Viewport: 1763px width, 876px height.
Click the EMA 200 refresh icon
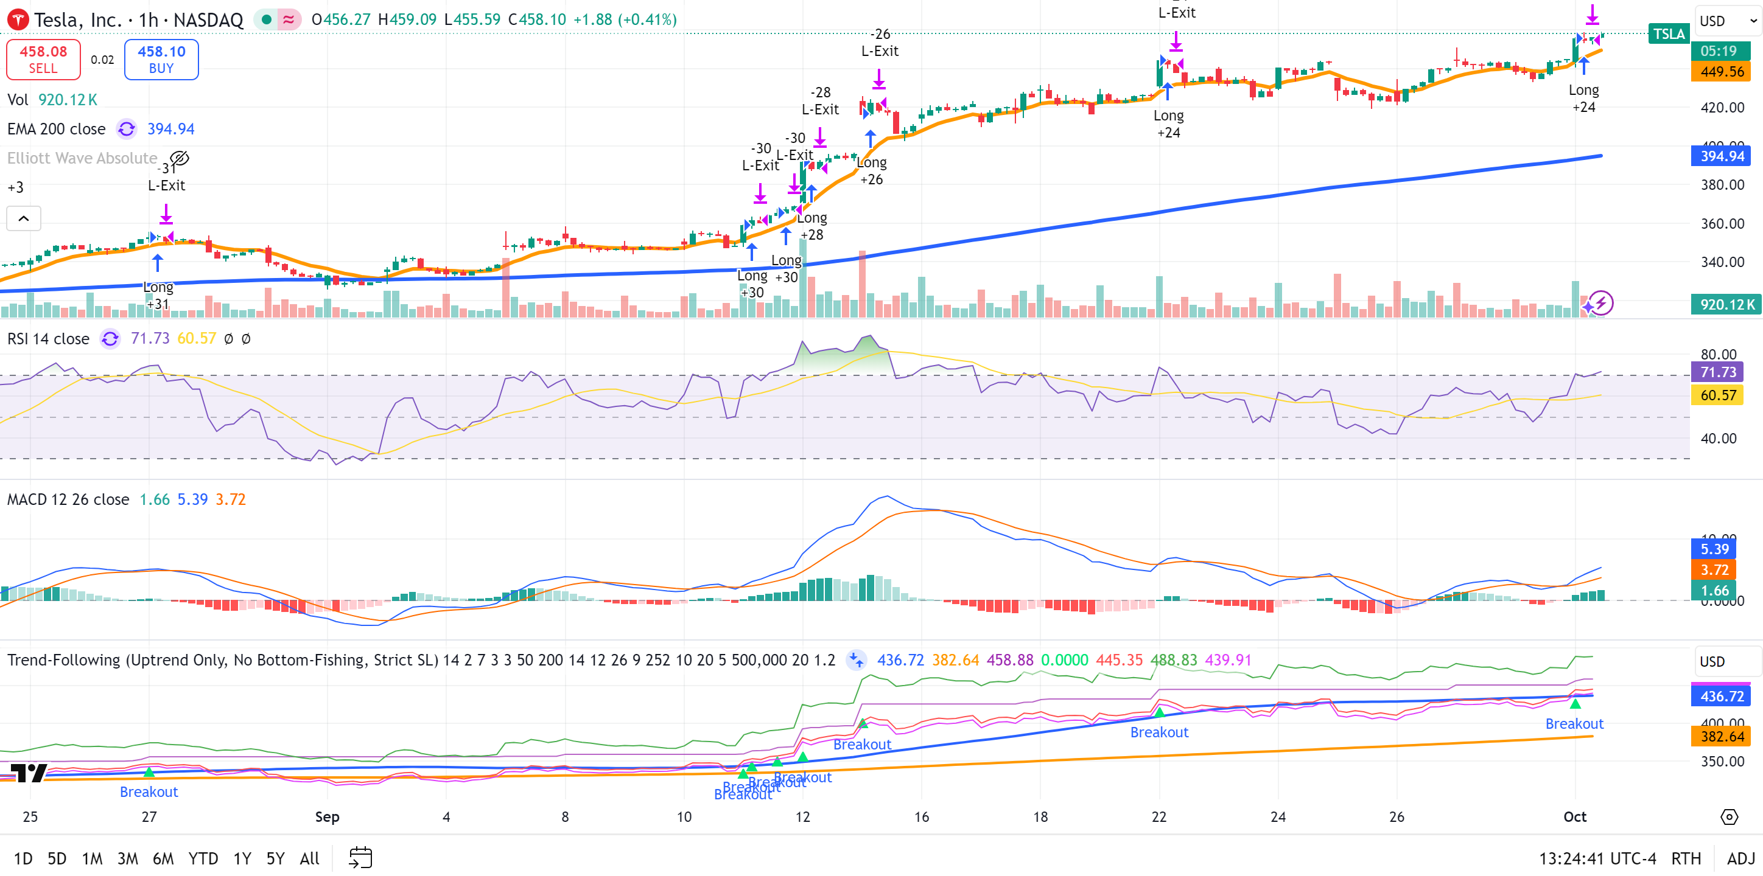pyautogui.click(x=127, y=129)
